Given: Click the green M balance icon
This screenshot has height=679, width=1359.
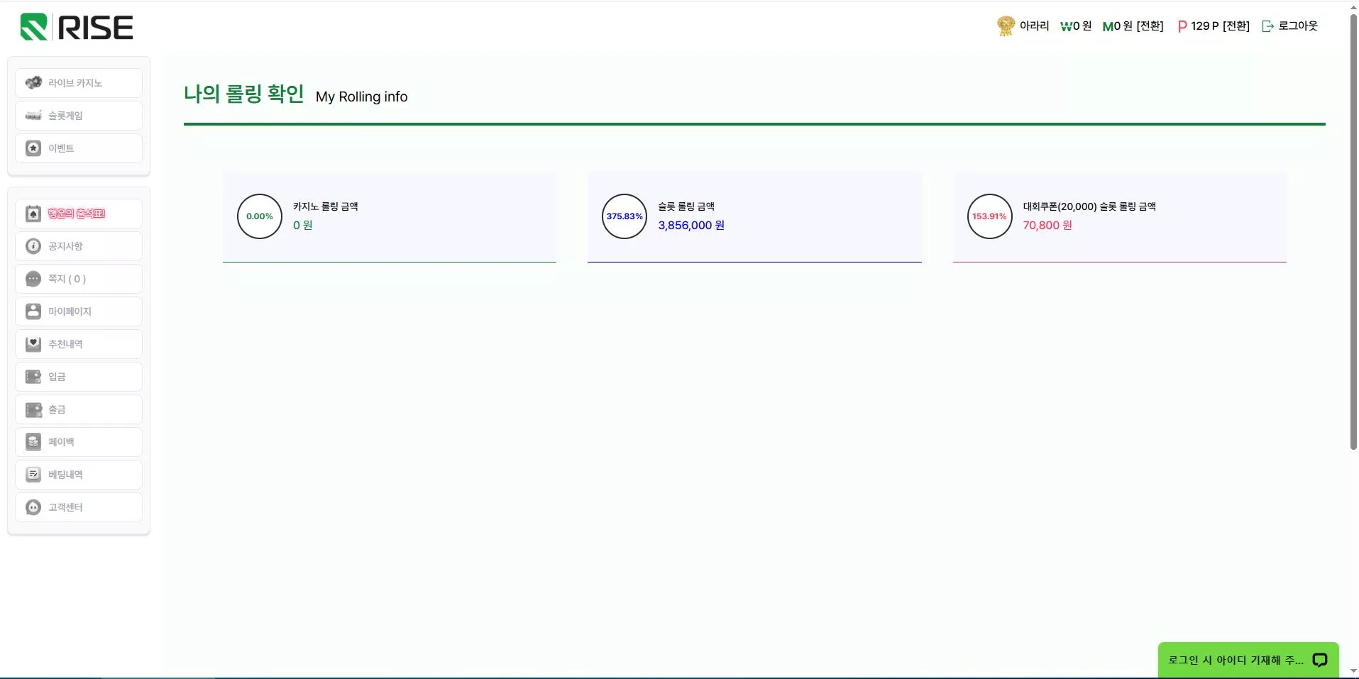Looking at the screenshot, I should tap(1108, 26).
